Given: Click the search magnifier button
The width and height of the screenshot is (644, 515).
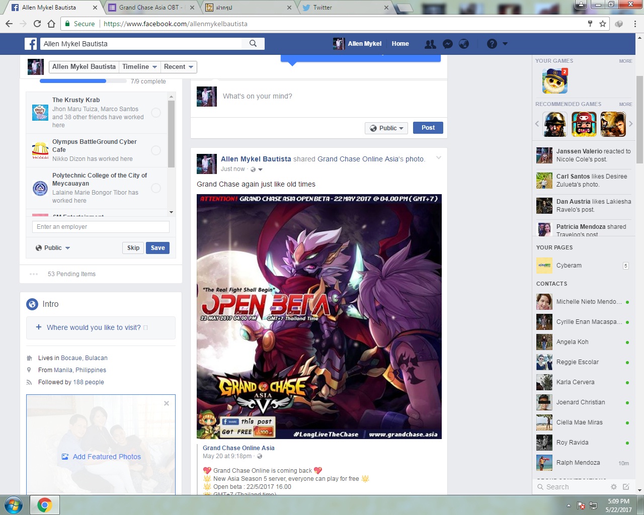Looking at the screenshot, I should pyautogui.click(x=253, y=44).
